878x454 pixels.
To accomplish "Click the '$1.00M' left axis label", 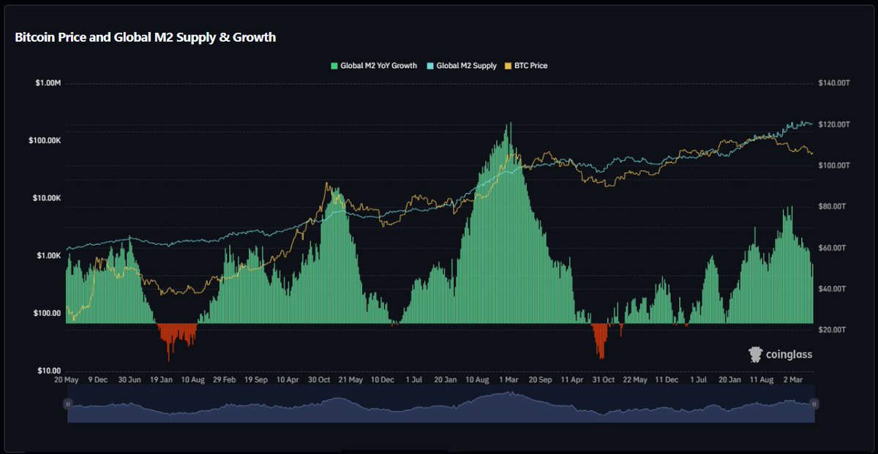I will [x=48, y=83].
